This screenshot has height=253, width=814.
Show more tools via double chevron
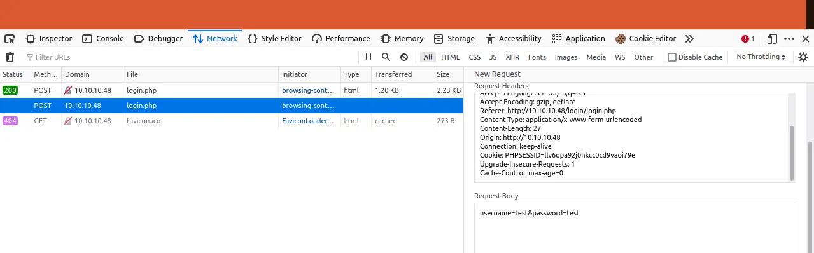coord(689,39)
